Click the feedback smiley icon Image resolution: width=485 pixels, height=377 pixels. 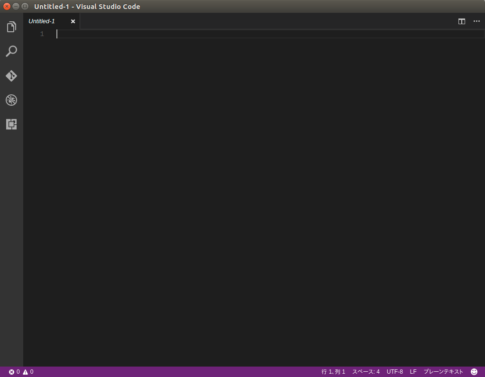pos(474,372)
